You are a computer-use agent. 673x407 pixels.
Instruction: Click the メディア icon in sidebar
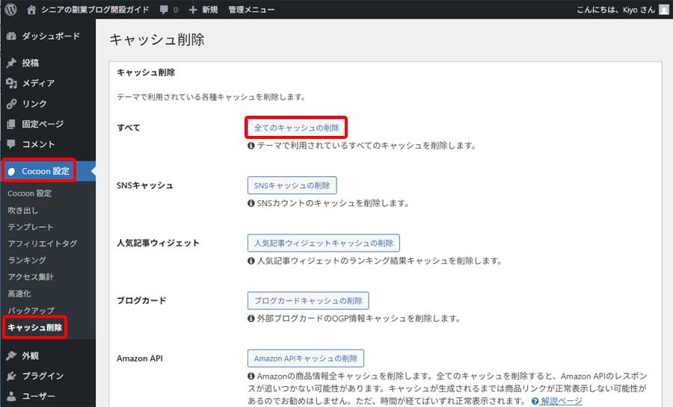click(x=11, y=83)
